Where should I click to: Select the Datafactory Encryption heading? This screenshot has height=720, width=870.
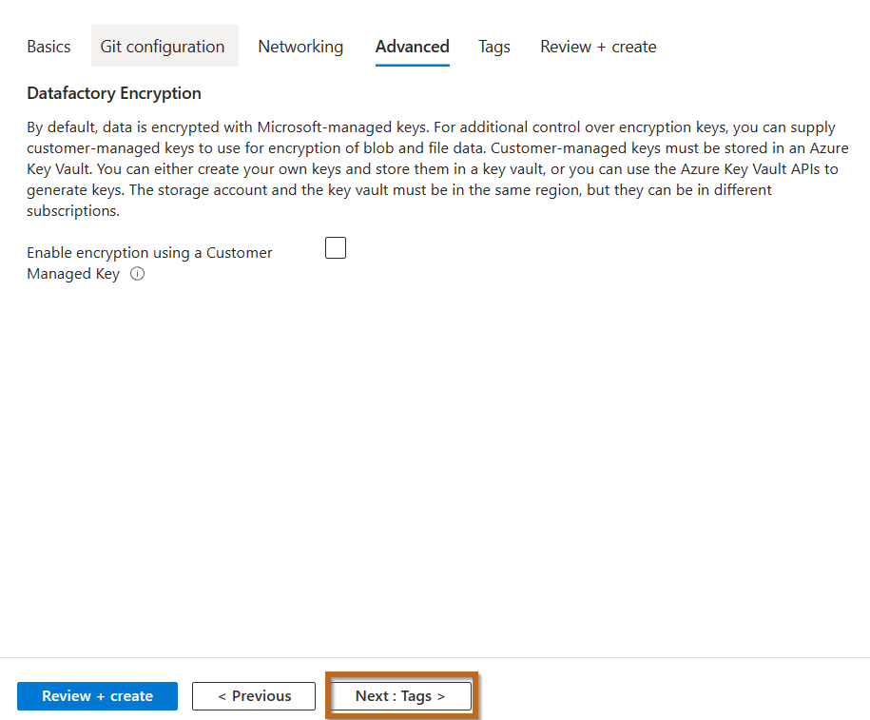coord(114,93)
